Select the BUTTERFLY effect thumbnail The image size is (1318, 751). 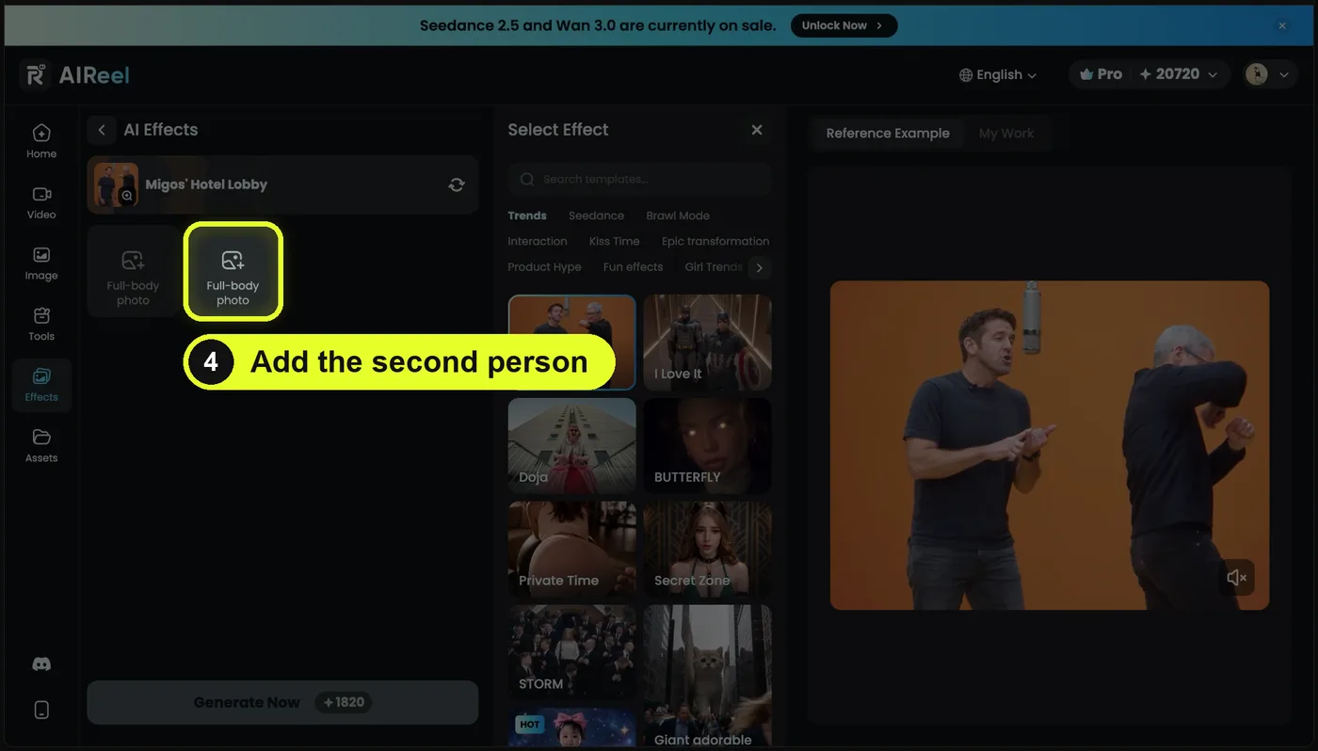coord(708,446)
